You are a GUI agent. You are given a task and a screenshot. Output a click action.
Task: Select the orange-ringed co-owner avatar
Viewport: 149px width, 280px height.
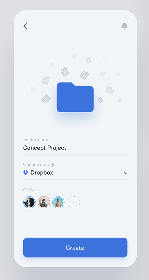tap(44, 202)
